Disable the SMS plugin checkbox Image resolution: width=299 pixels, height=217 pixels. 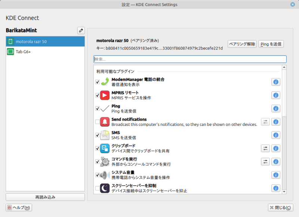[x=98, y=135]
